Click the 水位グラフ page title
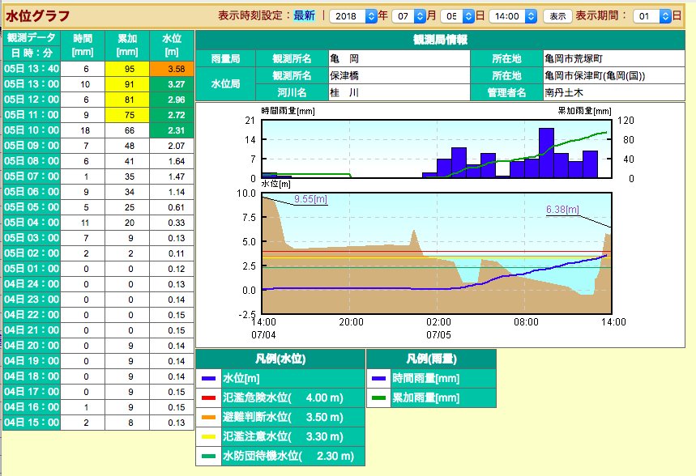This screenshot has height=476, width=696. point(38,16)
